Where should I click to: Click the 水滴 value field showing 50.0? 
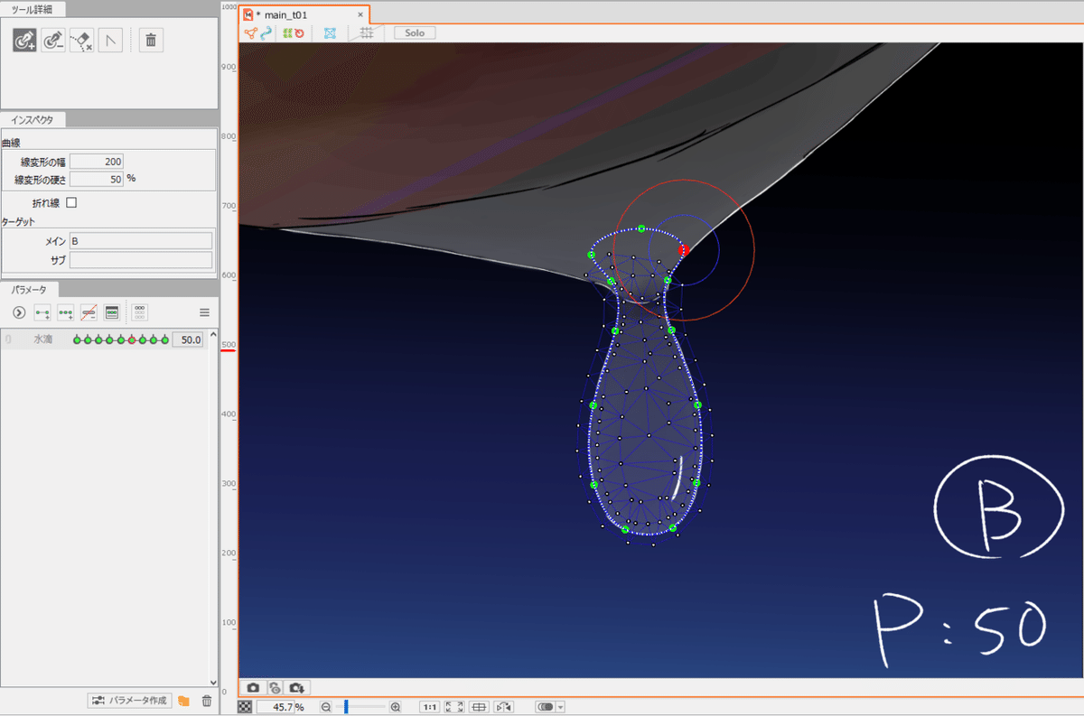coord(188,339)
